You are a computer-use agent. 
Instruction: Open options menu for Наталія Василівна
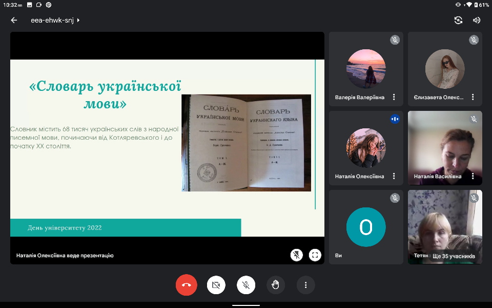point(473,176)
